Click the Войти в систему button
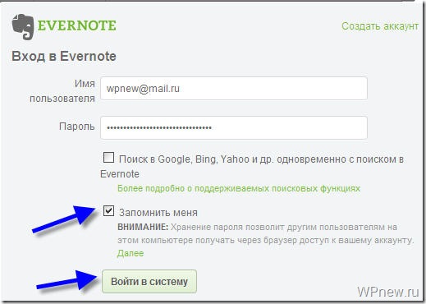Image resolution: width=426 pixels, height=304 pixels. [149, 282]
